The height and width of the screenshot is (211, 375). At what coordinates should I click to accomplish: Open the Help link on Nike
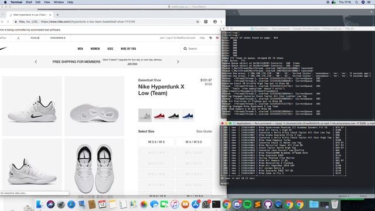[202, 38]
